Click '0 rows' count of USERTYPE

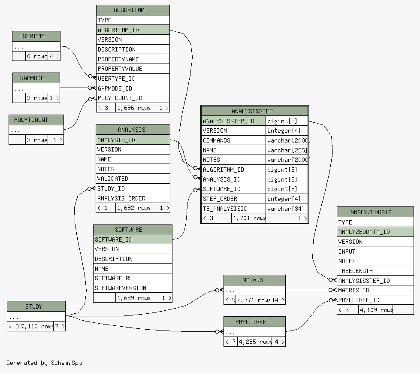(37, 56)
